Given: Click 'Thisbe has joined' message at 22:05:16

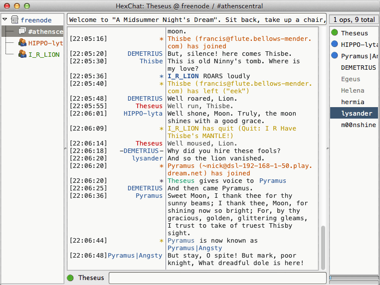Looking at the screenshot, I should tap(239, 42).
